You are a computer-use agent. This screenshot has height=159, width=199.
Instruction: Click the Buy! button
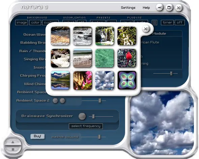pos(37,136)
